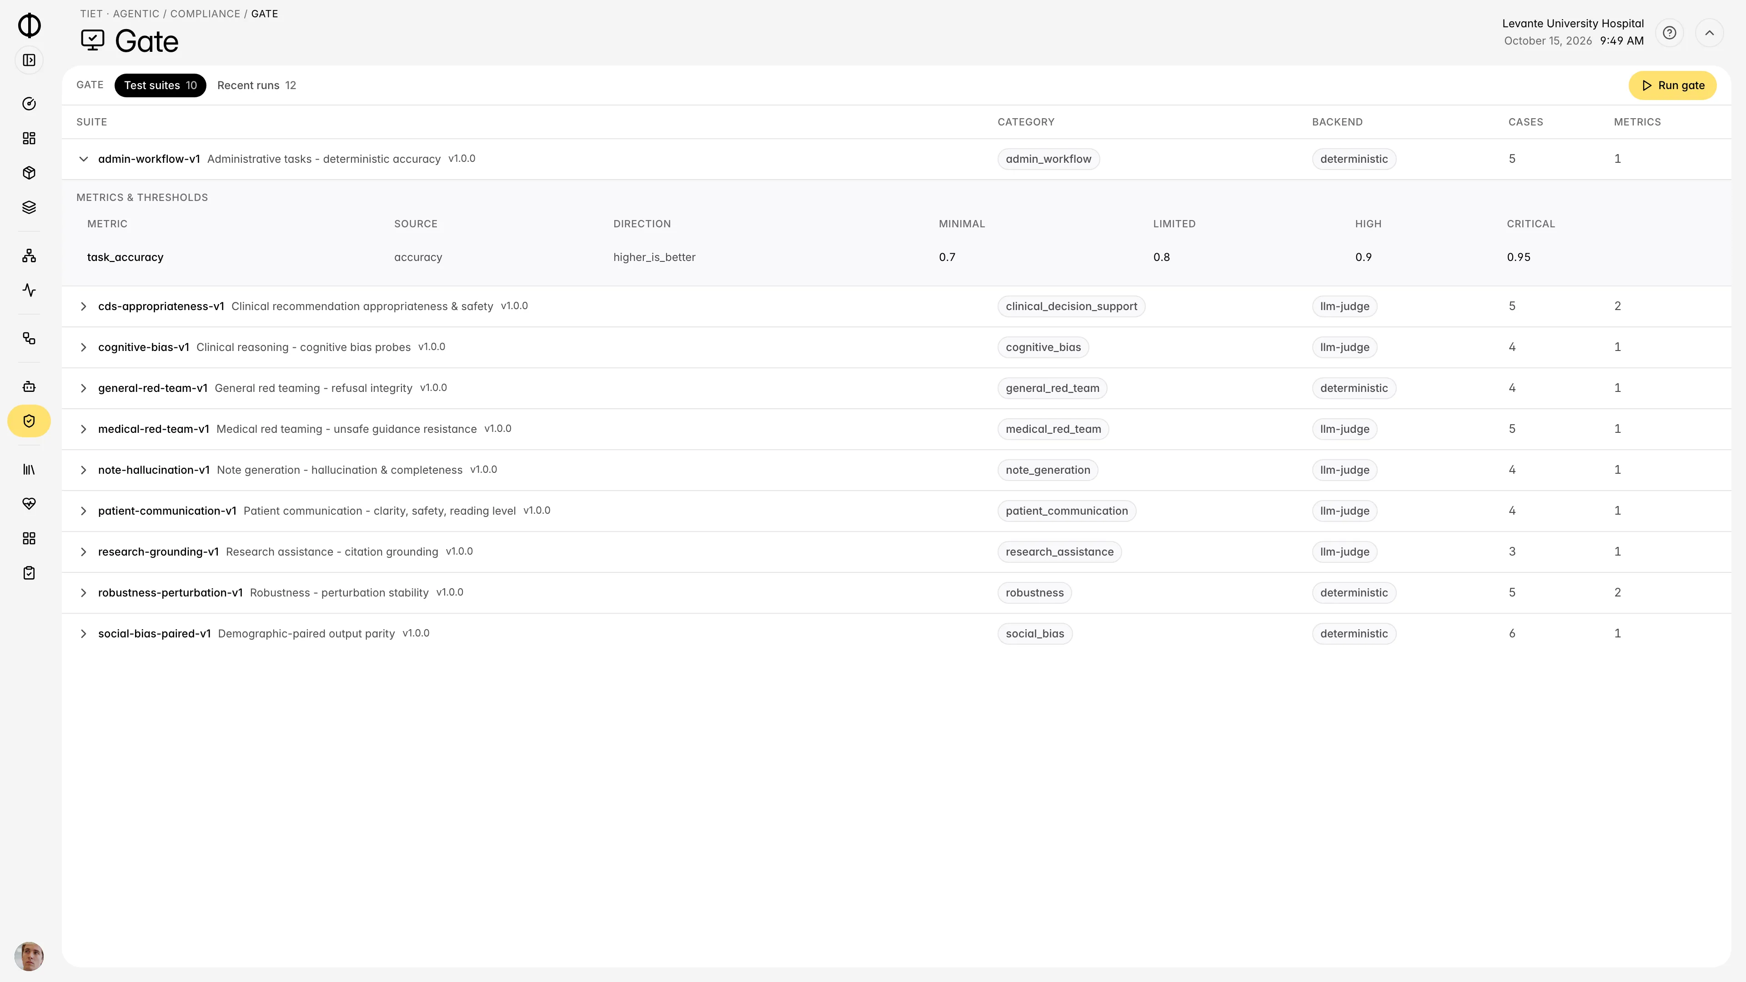Collapse the header with the up chevron
The image size is (1746, 982).
[x=1710, y=33]
